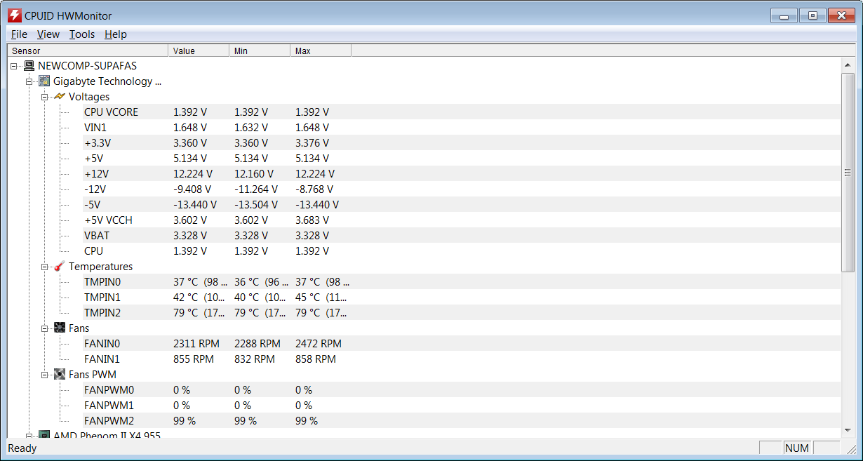Click the Ready status text
This screenshot has height=461, width=863.
pos(22,448)
